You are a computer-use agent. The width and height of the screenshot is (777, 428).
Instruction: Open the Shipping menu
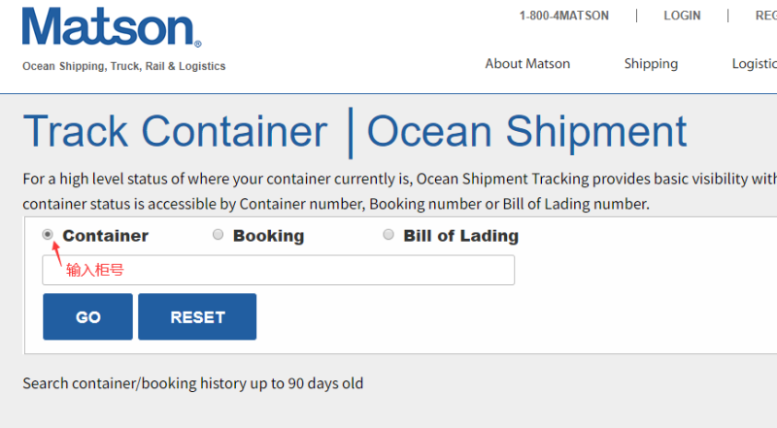[x=651, y=64]
